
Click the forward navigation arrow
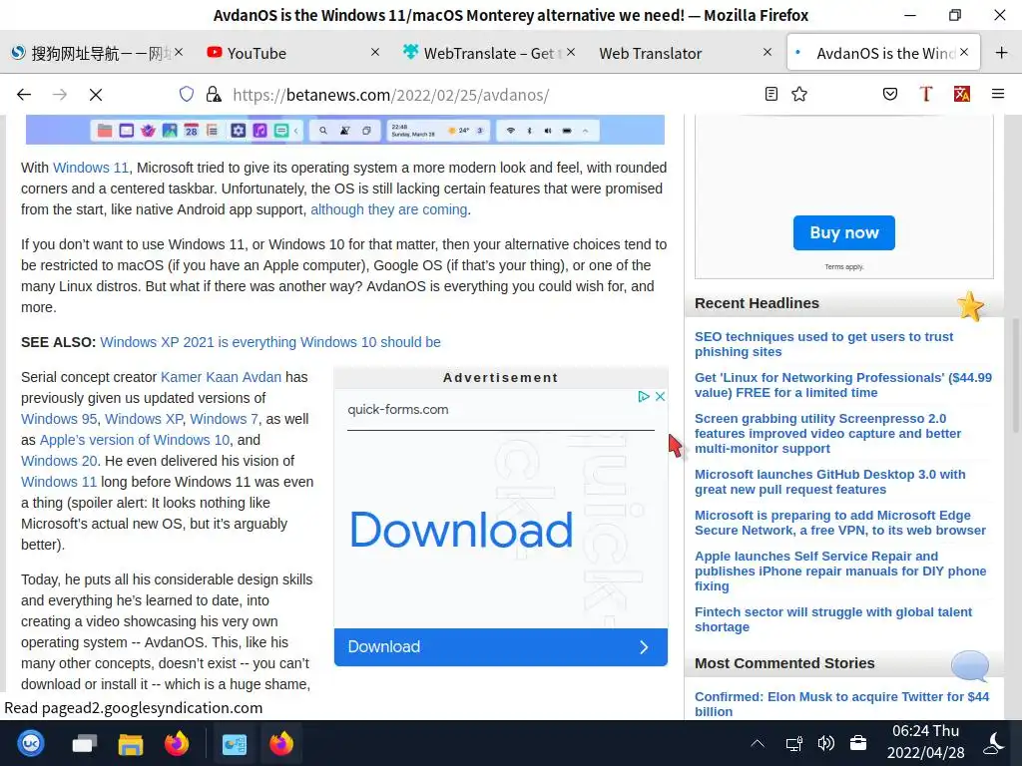coord(60,95)
